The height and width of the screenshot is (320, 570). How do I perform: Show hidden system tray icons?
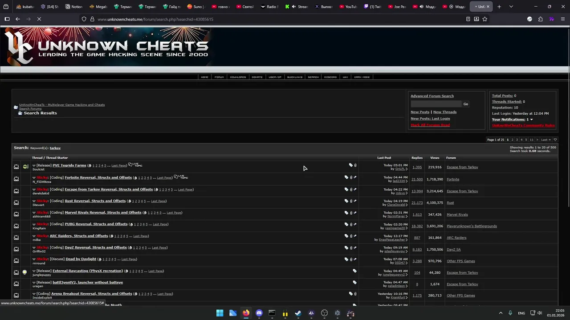501,313
